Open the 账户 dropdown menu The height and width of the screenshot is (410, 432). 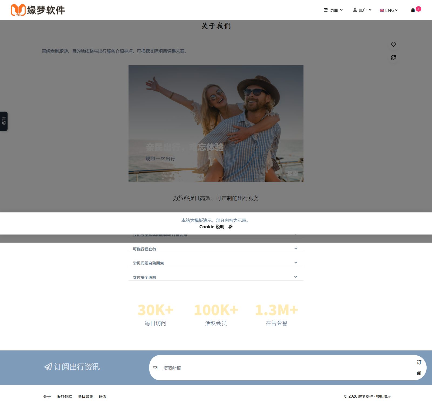click(362, 10)
